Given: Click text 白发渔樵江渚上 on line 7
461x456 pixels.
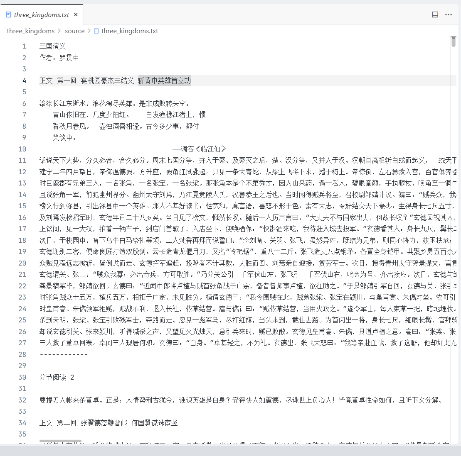Looking at the screenshot, I should pos(169,115).
